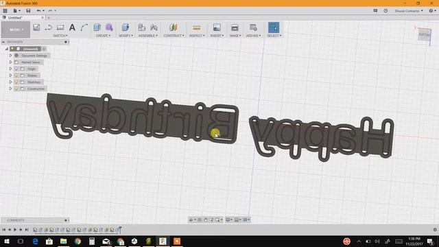Expand the Bodies folder node
Screen dimensions: 439x247
coord(11,75)
